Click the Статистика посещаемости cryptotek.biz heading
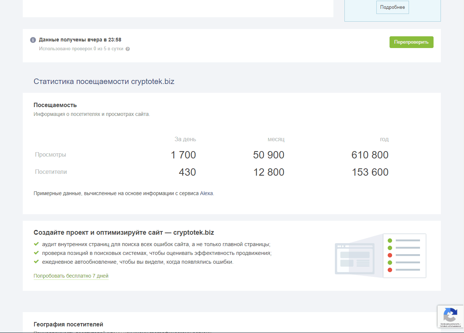 point(104,81)
